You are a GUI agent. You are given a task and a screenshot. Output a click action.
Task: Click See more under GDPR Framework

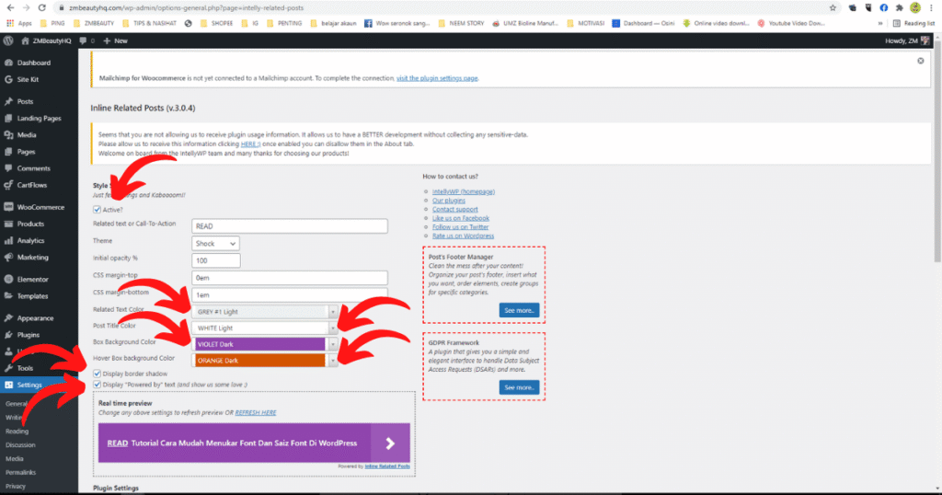(x=519, y=387)
